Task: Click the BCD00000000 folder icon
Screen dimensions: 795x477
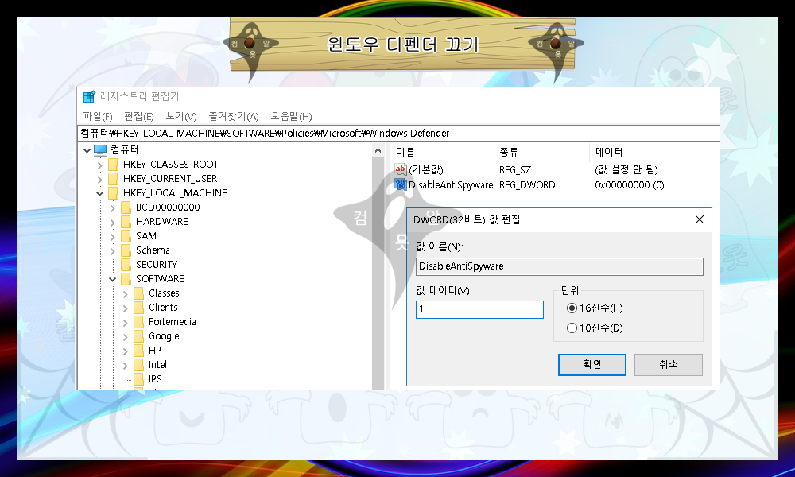Action: coord(126,207)
